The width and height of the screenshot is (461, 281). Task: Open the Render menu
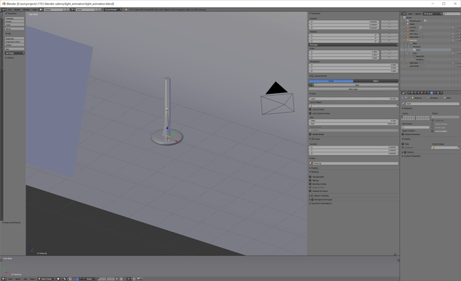pos(17,9)
